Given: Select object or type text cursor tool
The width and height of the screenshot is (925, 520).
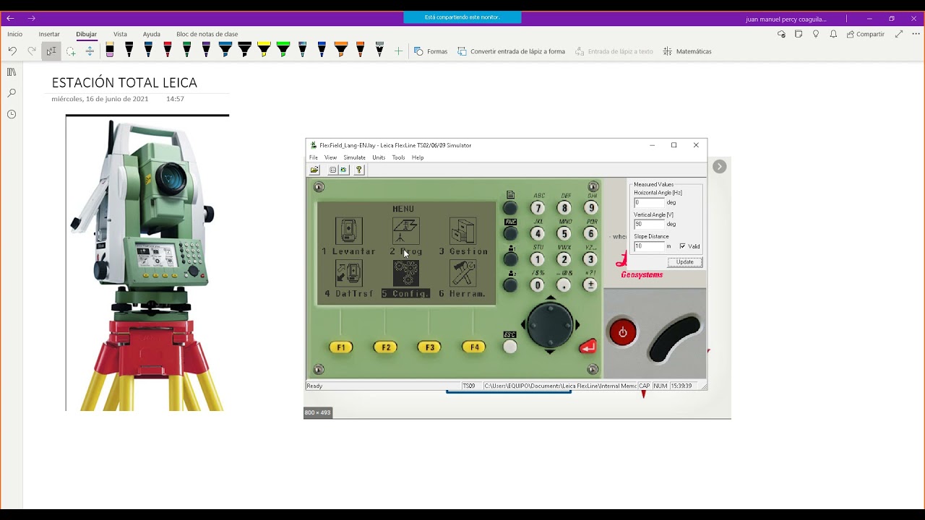Looking at the screenshot, I should (51, 51).
